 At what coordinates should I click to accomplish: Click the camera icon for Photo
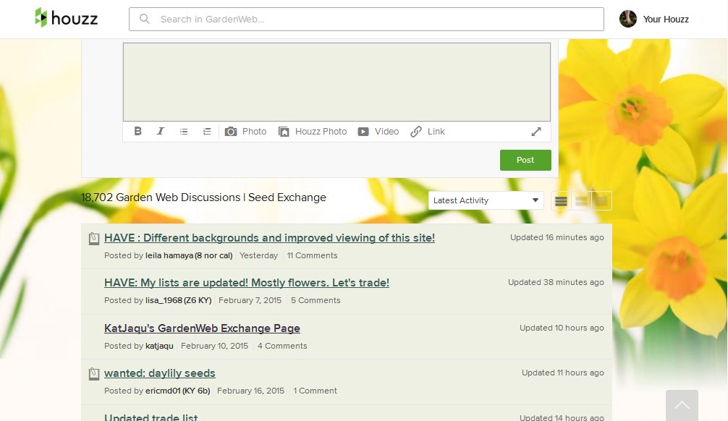coord(231,132)
